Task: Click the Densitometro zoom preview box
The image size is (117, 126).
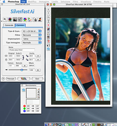Action: tap(31, 93)
